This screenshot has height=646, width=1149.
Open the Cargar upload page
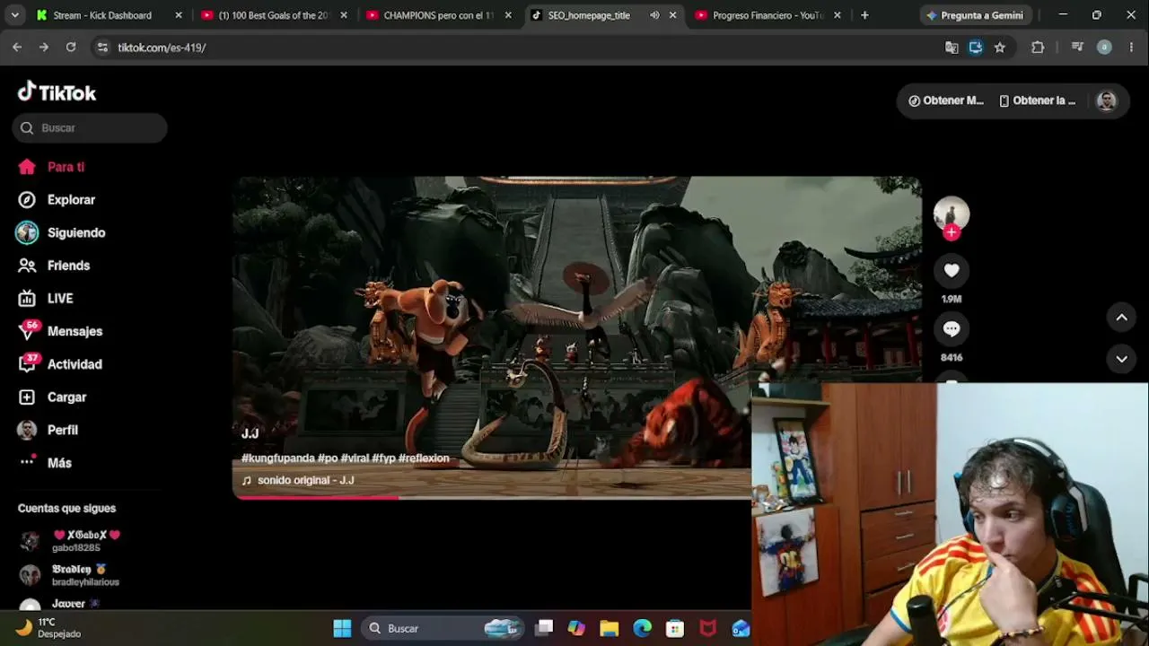(52, 397)
